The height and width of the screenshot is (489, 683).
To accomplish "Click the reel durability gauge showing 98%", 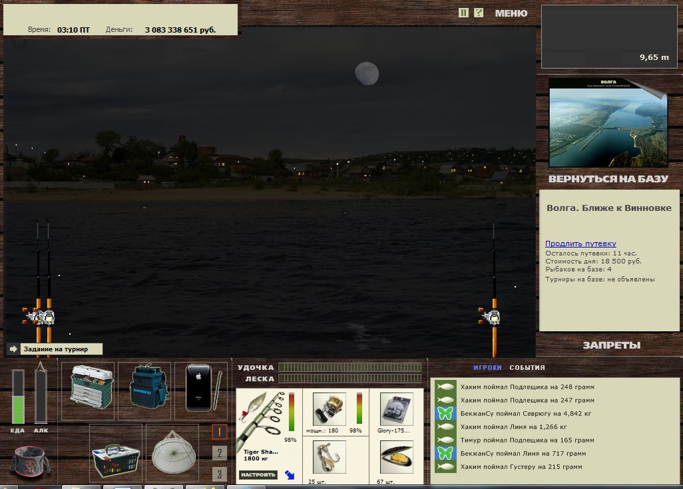I will [x=359, y=408].
